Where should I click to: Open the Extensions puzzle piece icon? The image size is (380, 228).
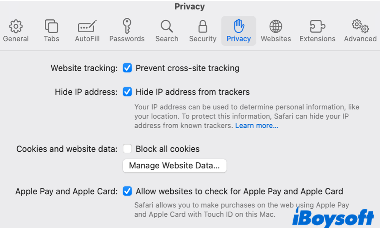pyautogui.click(x=317, y=26)
